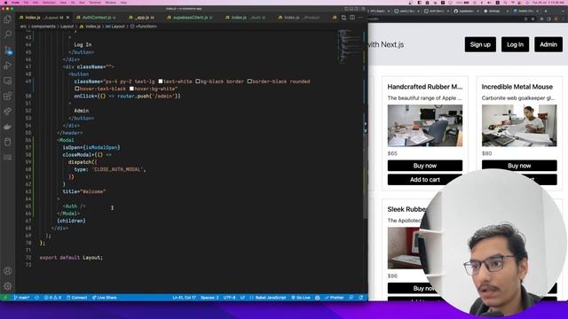Open main branch picker in status bar
568x319 pixels.
(x=21, y=298)
